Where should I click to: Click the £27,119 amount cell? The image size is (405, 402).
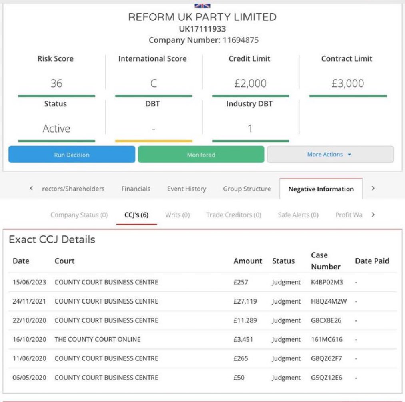tap(245, 301)
